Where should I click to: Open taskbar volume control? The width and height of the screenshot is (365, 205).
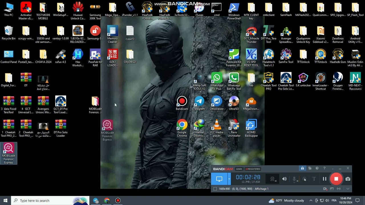pos(327,200)
